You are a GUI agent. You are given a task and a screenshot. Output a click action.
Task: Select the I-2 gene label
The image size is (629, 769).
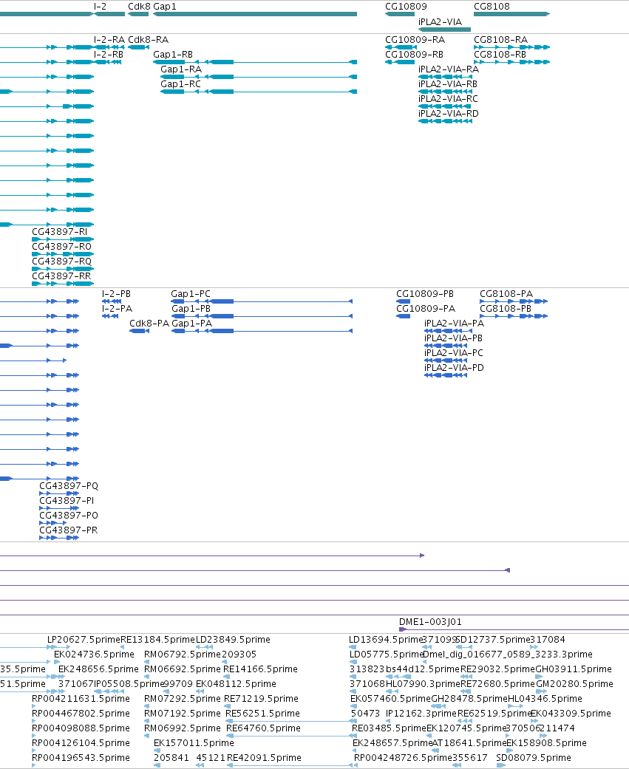[x=100, y=7]
